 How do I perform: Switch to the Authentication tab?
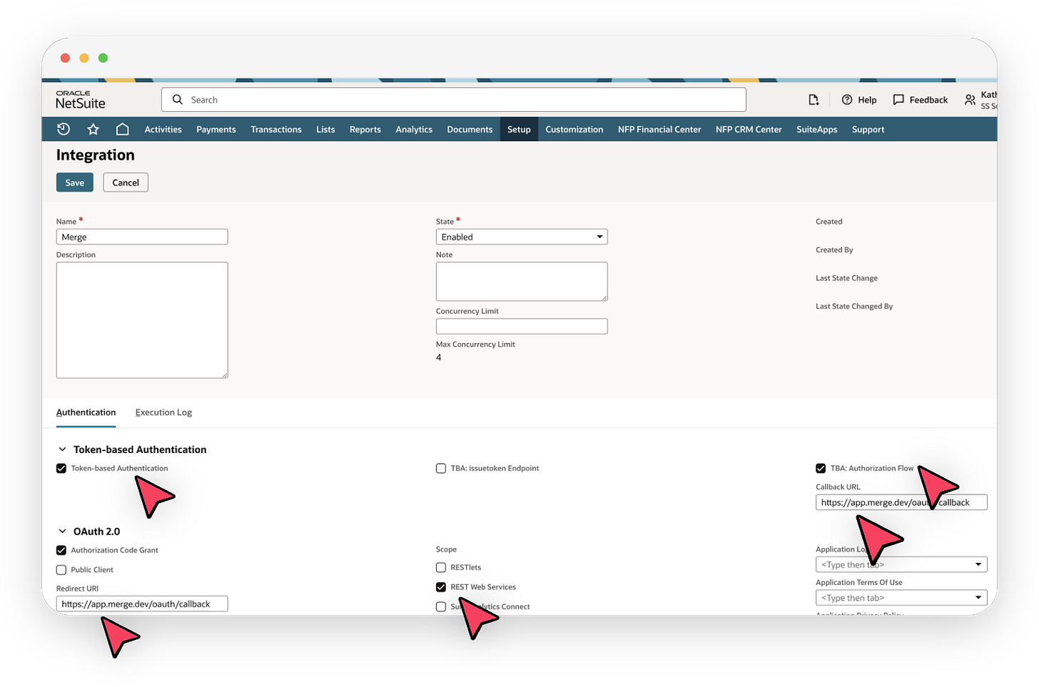[x=86, y=412]
